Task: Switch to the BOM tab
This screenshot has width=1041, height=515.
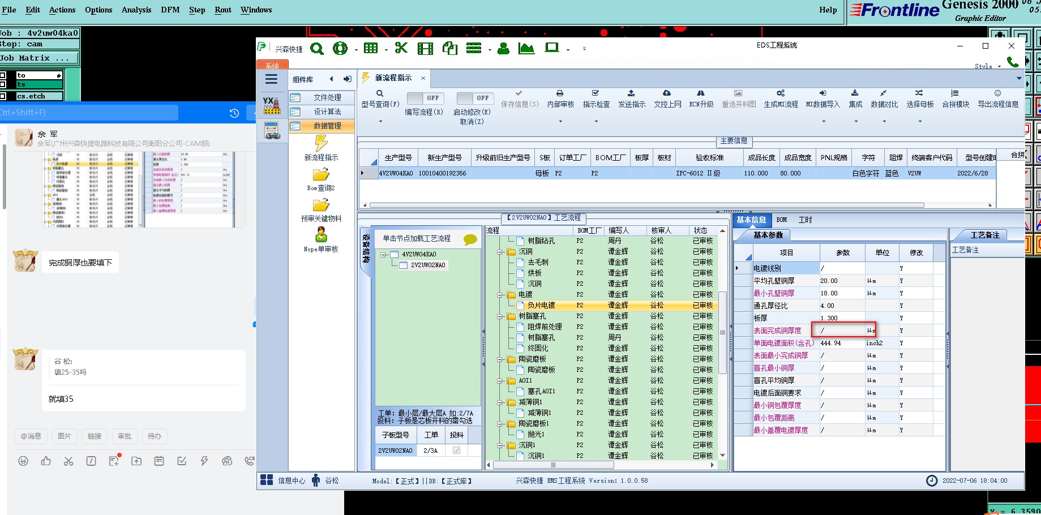Action: coord(782,220)
